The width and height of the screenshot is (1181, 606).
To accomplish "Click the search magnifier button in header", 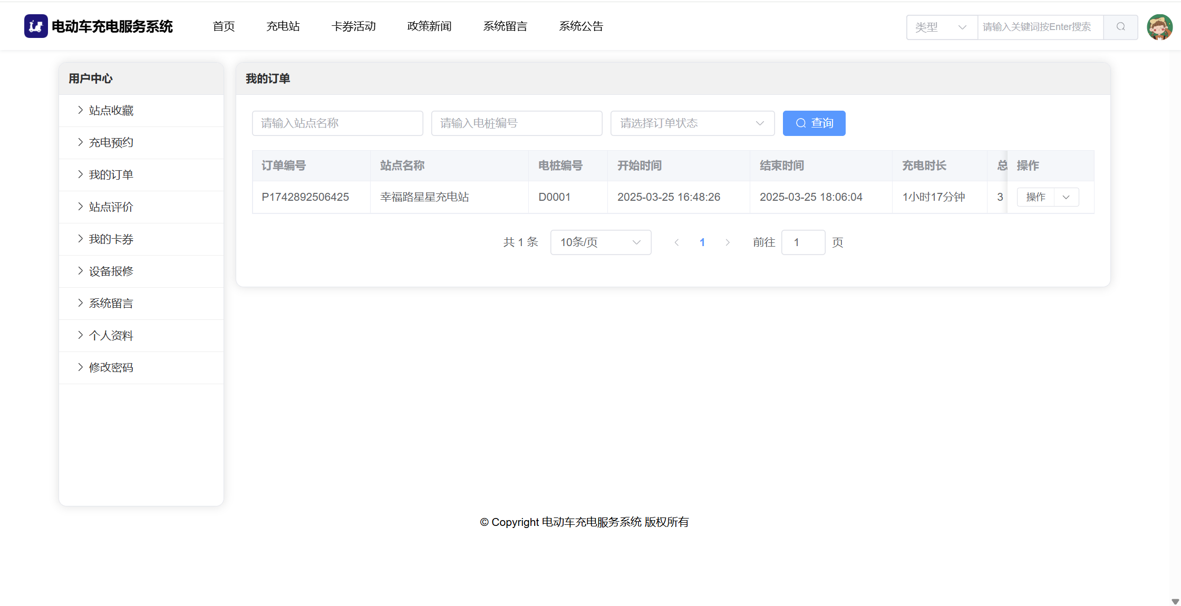I will point(1120,27).
